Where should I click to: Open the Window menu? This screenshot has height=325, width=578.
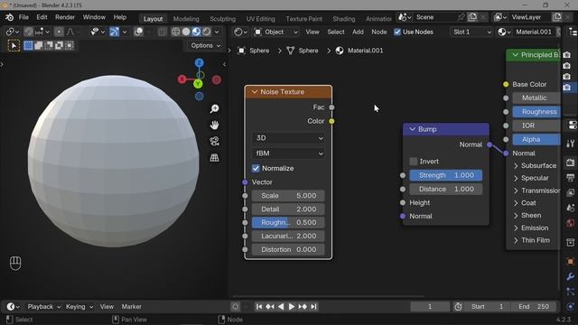(x=94, y=17)
